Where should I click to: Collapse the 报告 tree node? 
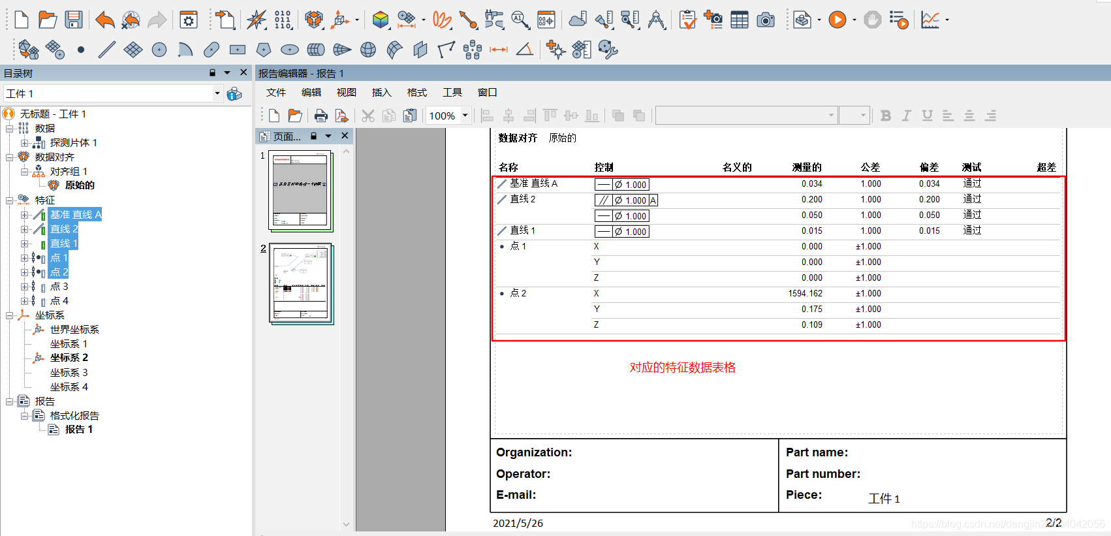point(10,401)
